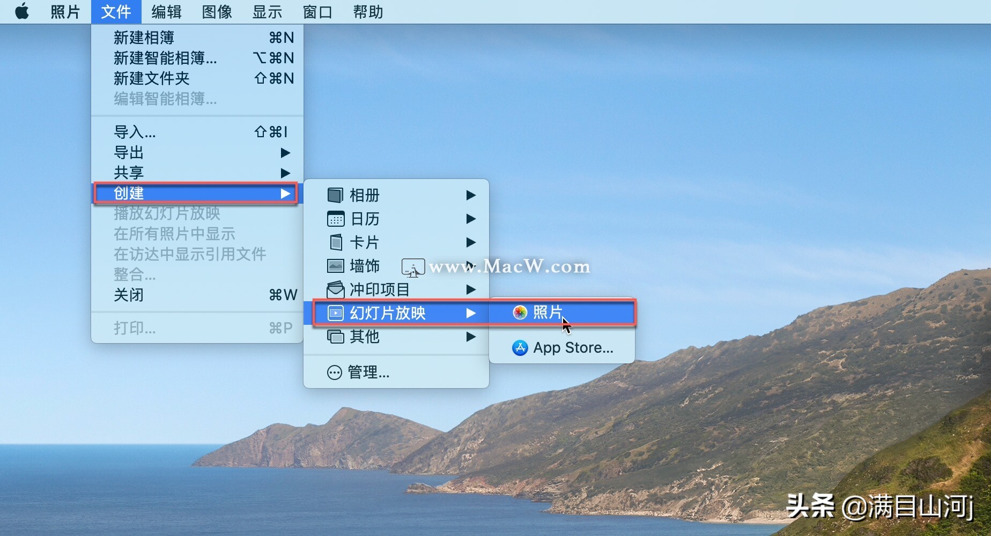The width and height of the screenshot is (991, 536).
Task: Expand the 共享 (Share) submenu arrow
Action: pos(286,173)
